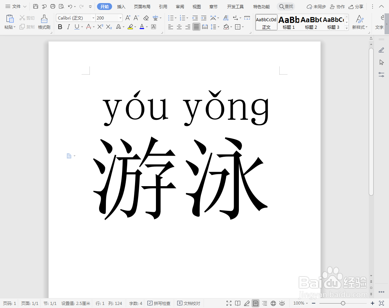The height and width of the screenshot is (308, 389).
Task: Toggle bold formatting
Action: click(x=60, y=27)
